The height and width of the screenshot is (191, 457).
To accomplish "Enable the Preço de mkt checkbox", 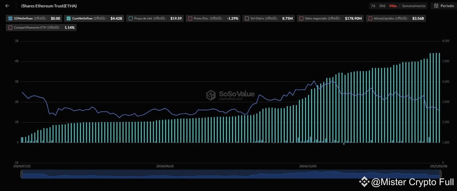I will 131,18.
